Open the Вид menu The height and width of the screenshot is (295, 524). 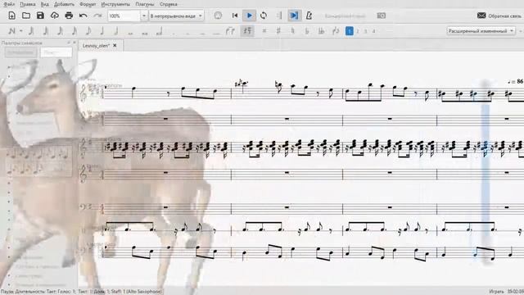pos(44,4)
